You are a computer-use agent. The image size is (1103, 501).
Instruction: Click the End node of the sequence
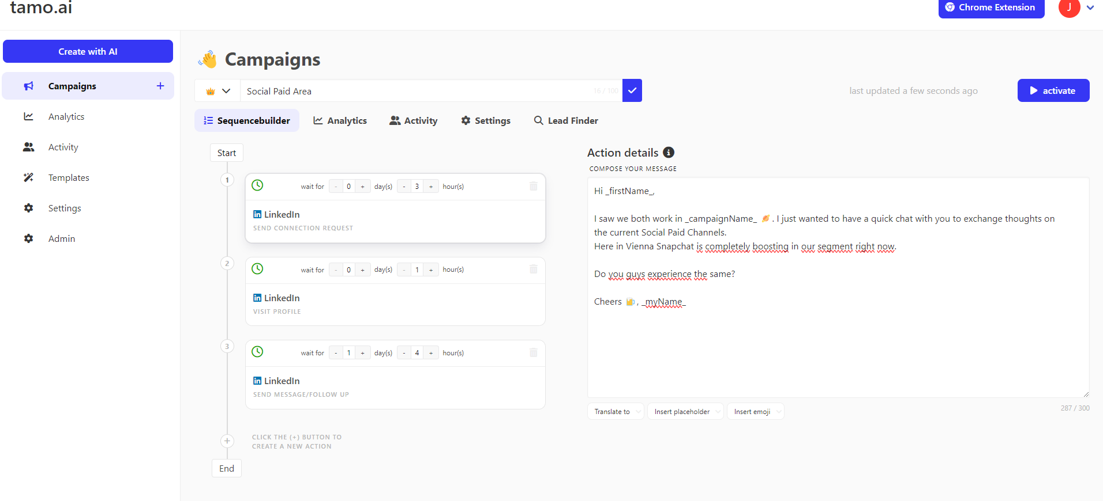pos(227,468)
